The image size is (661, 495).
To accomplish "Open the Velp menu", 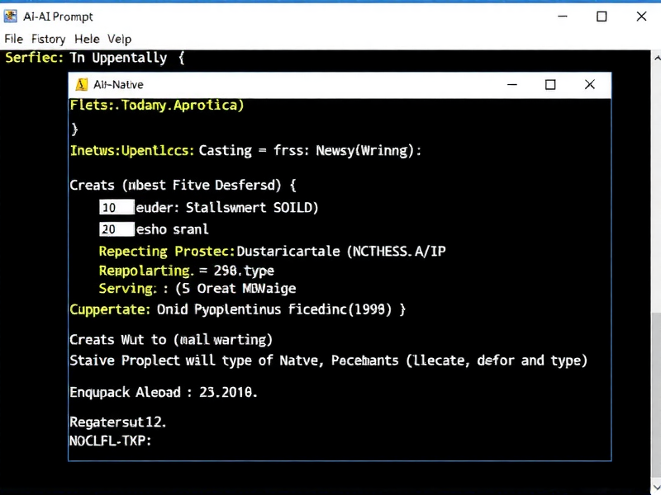I will click(x=119, y=39).
